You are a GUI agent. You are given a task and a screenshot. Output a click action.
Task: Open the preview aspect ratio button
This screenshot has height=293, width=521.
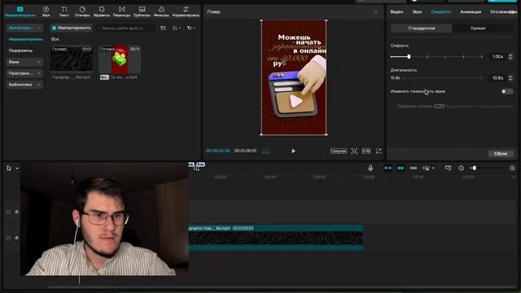click(366, 151)
